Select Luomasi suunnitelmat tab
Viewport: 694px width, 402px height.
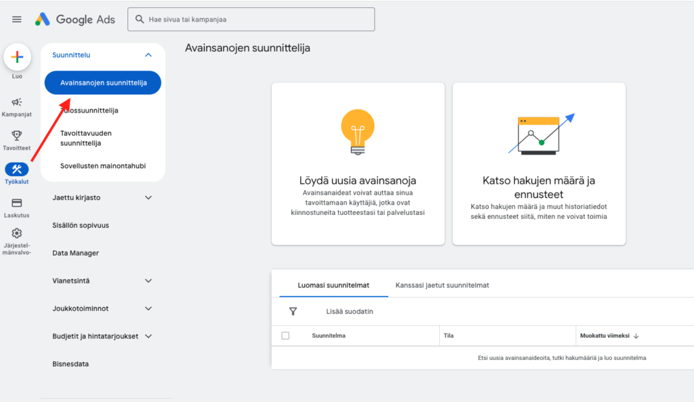333,285
